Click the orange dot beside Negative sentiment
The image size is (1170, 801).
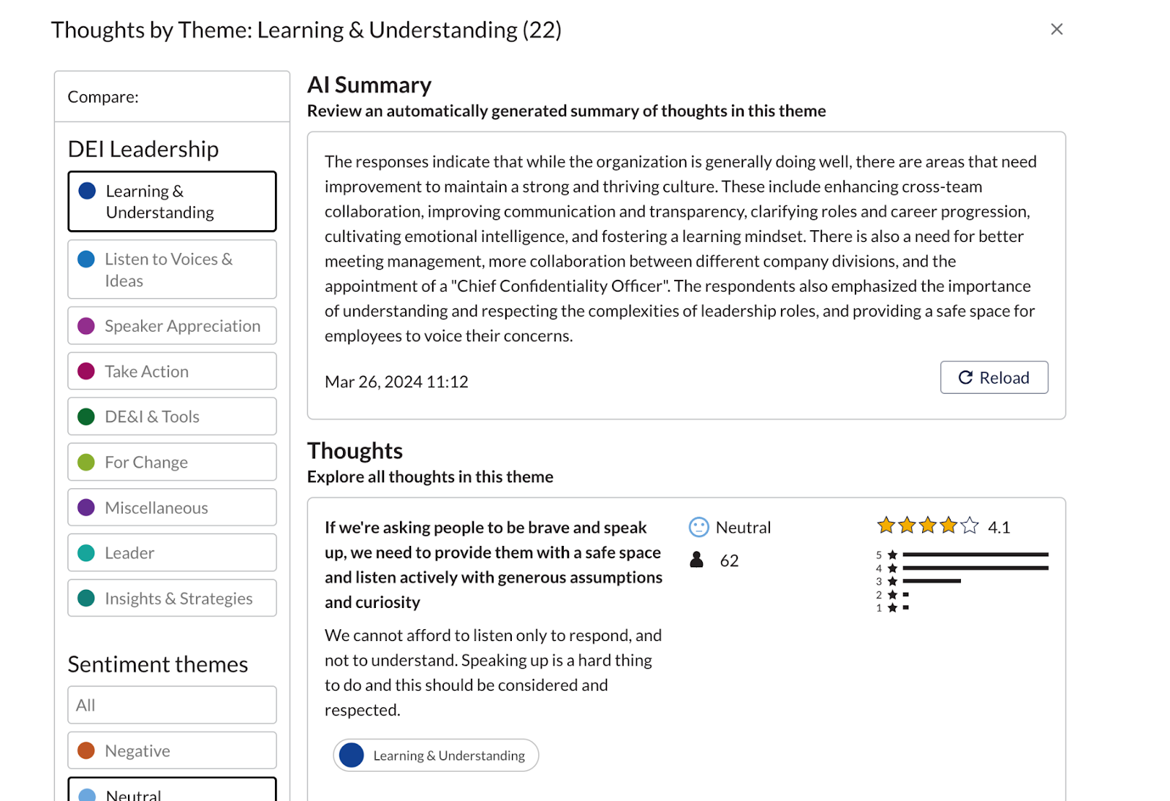click(x=86, y=751)
